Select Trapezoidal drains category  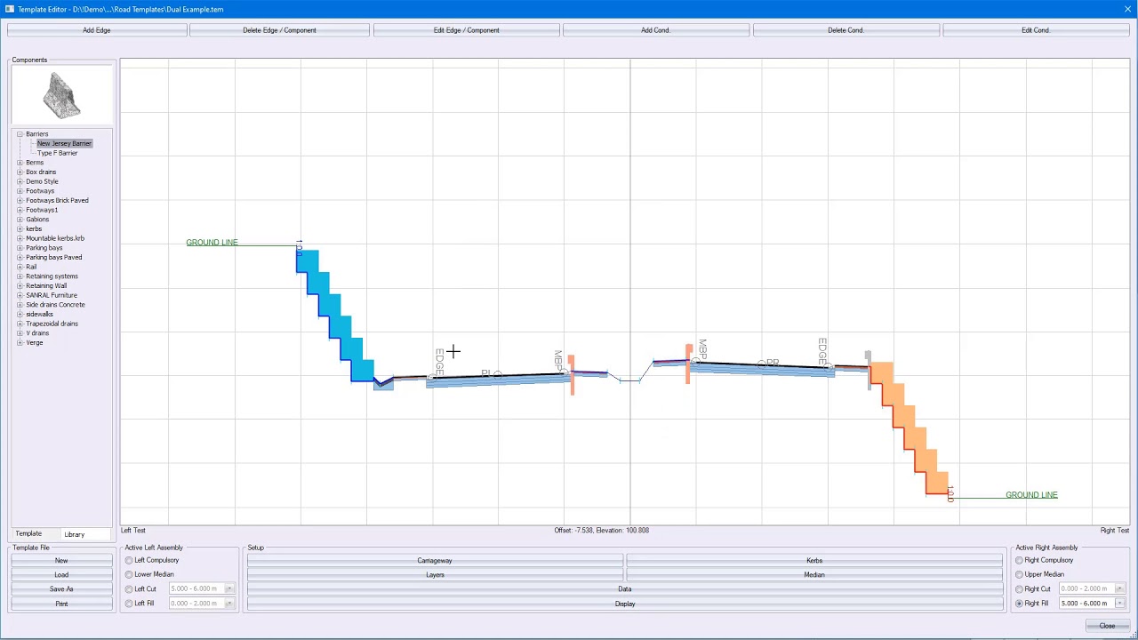coord(52,324)
